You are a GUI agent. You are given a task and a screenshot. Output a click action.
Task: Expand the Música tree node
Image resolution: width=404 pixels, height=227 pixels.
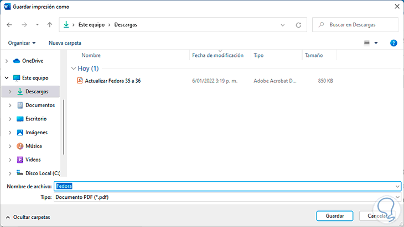coord(10,146)
